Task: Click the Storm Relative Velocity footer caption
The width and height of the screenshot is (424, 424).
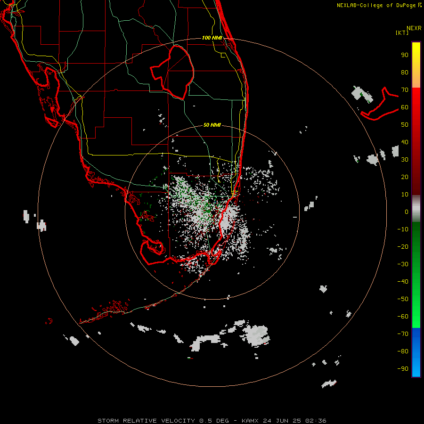Action: click(x=212, y=421)
